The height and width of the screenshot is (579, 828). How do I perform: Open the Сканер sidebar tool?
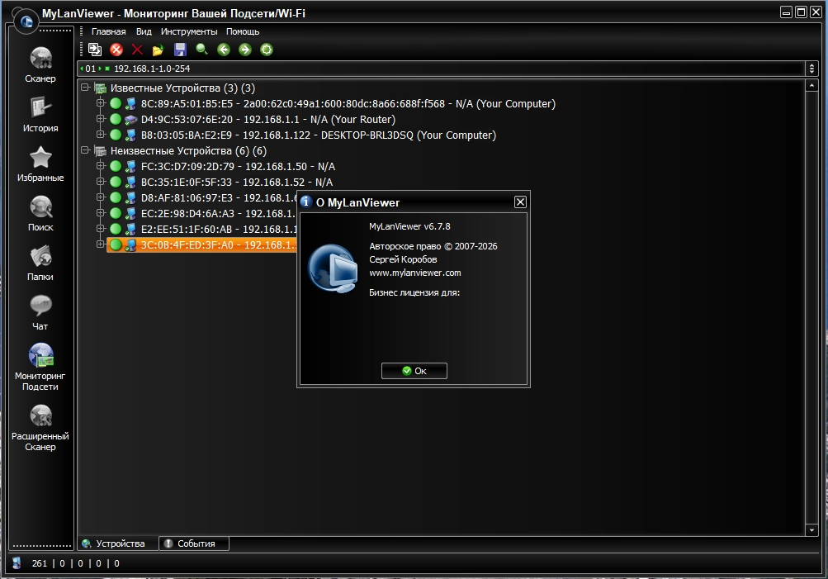40,64
